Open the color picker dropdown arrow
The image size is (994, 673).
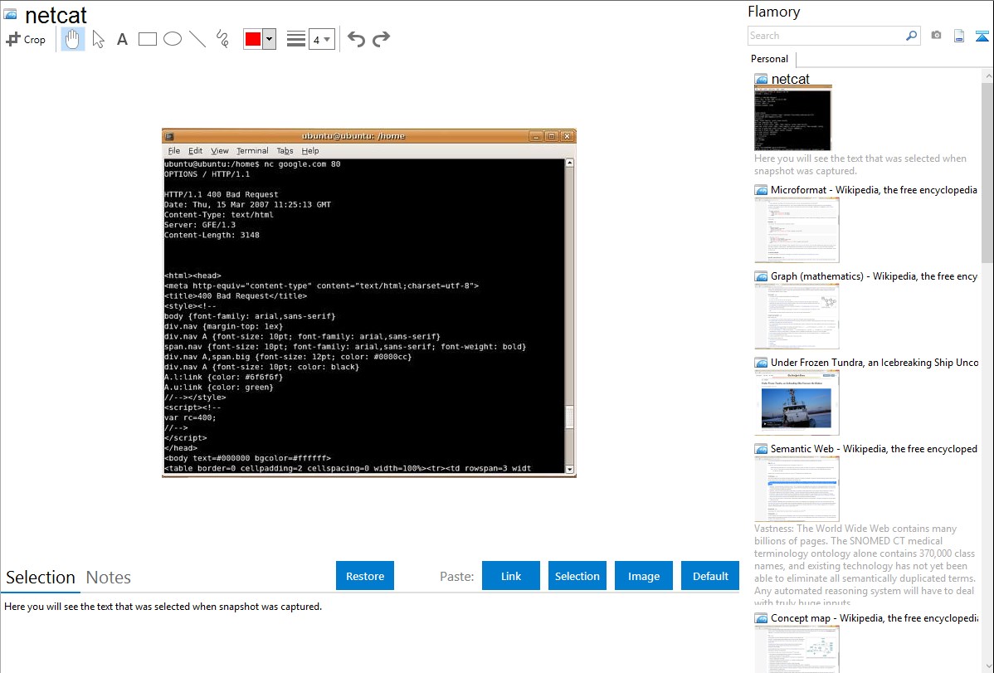point(269,39)
